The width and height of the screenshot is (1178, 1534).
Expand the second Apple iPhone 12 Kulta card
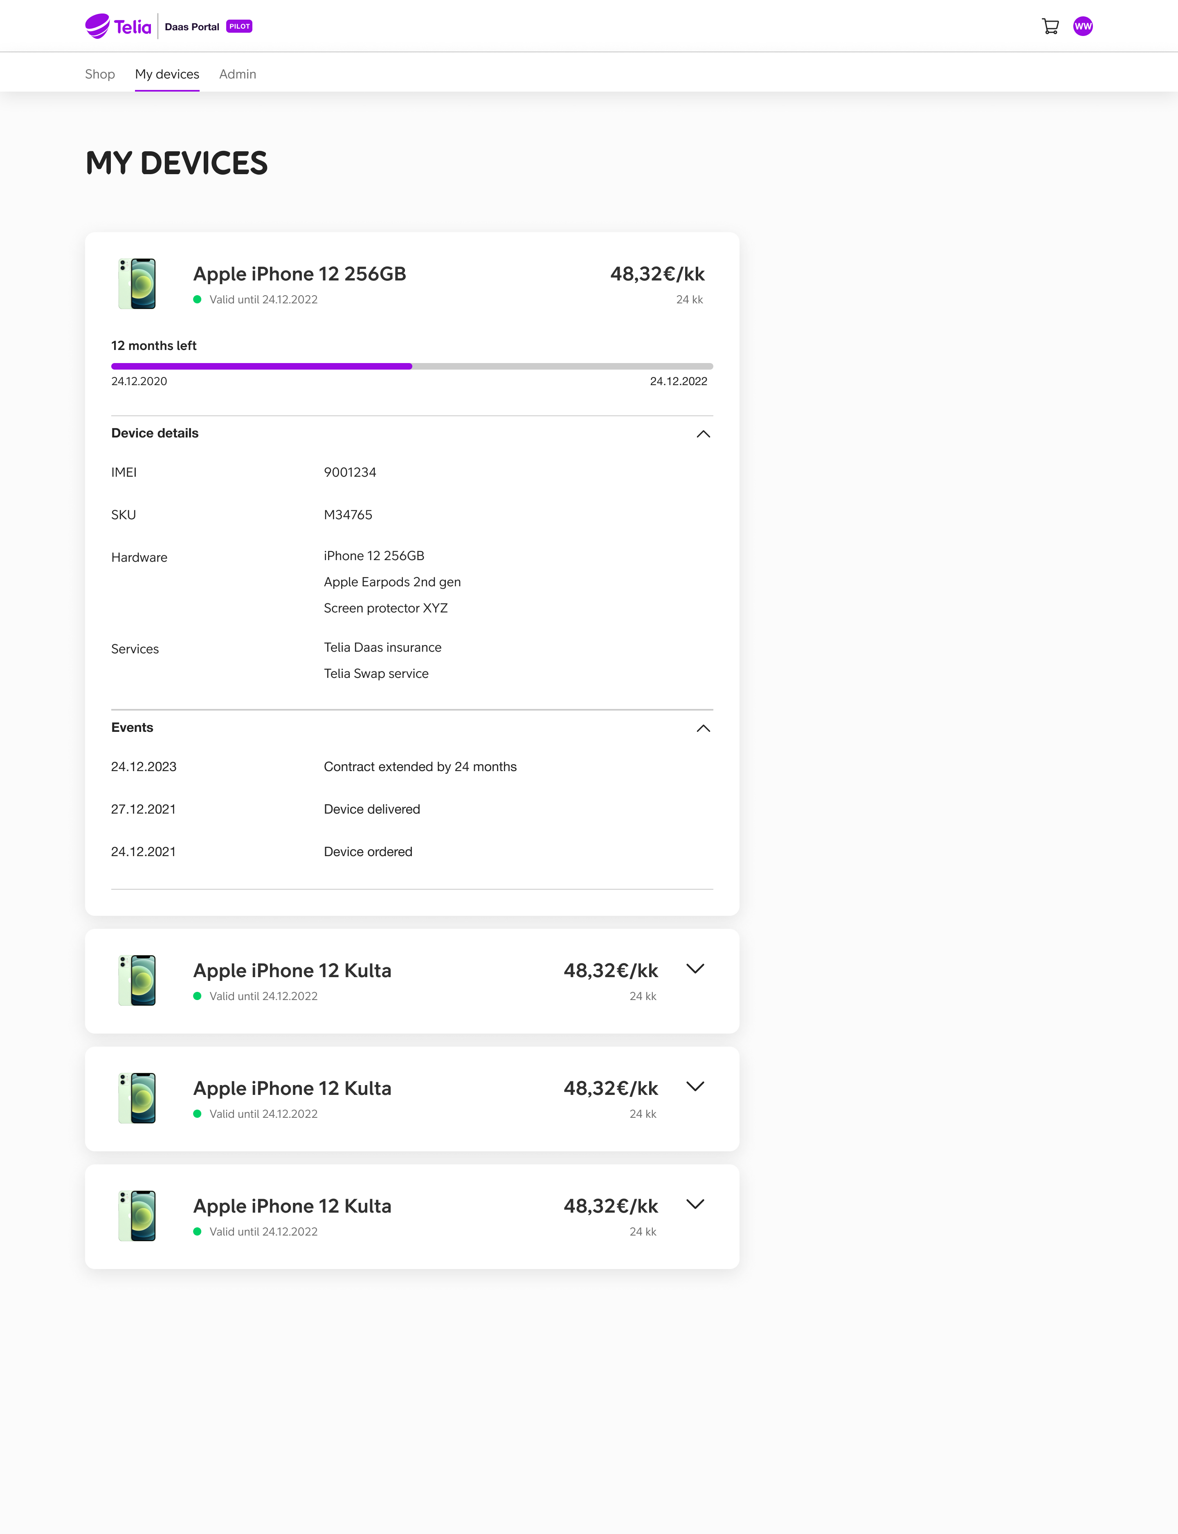click(695, 1086)
